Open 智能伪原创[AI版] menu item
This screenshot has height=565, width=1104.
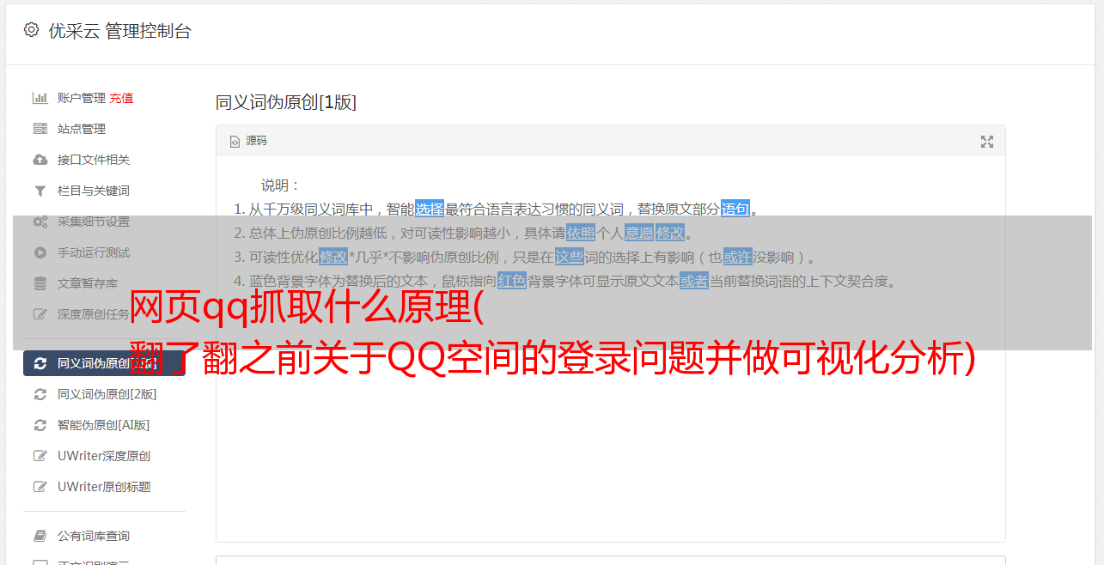(104, 425)
